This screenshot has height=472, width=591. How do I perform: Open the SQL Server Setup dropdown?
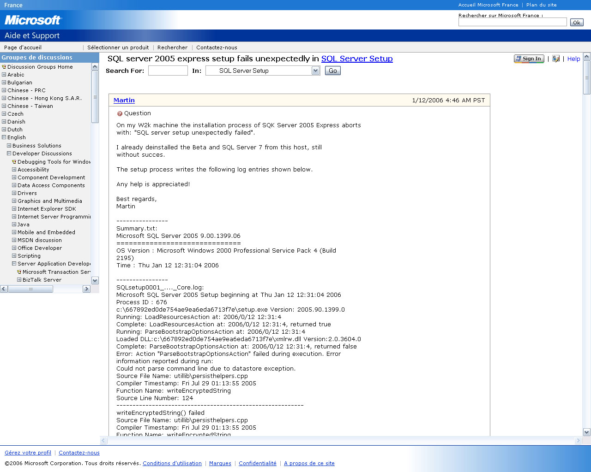(263, 71)
